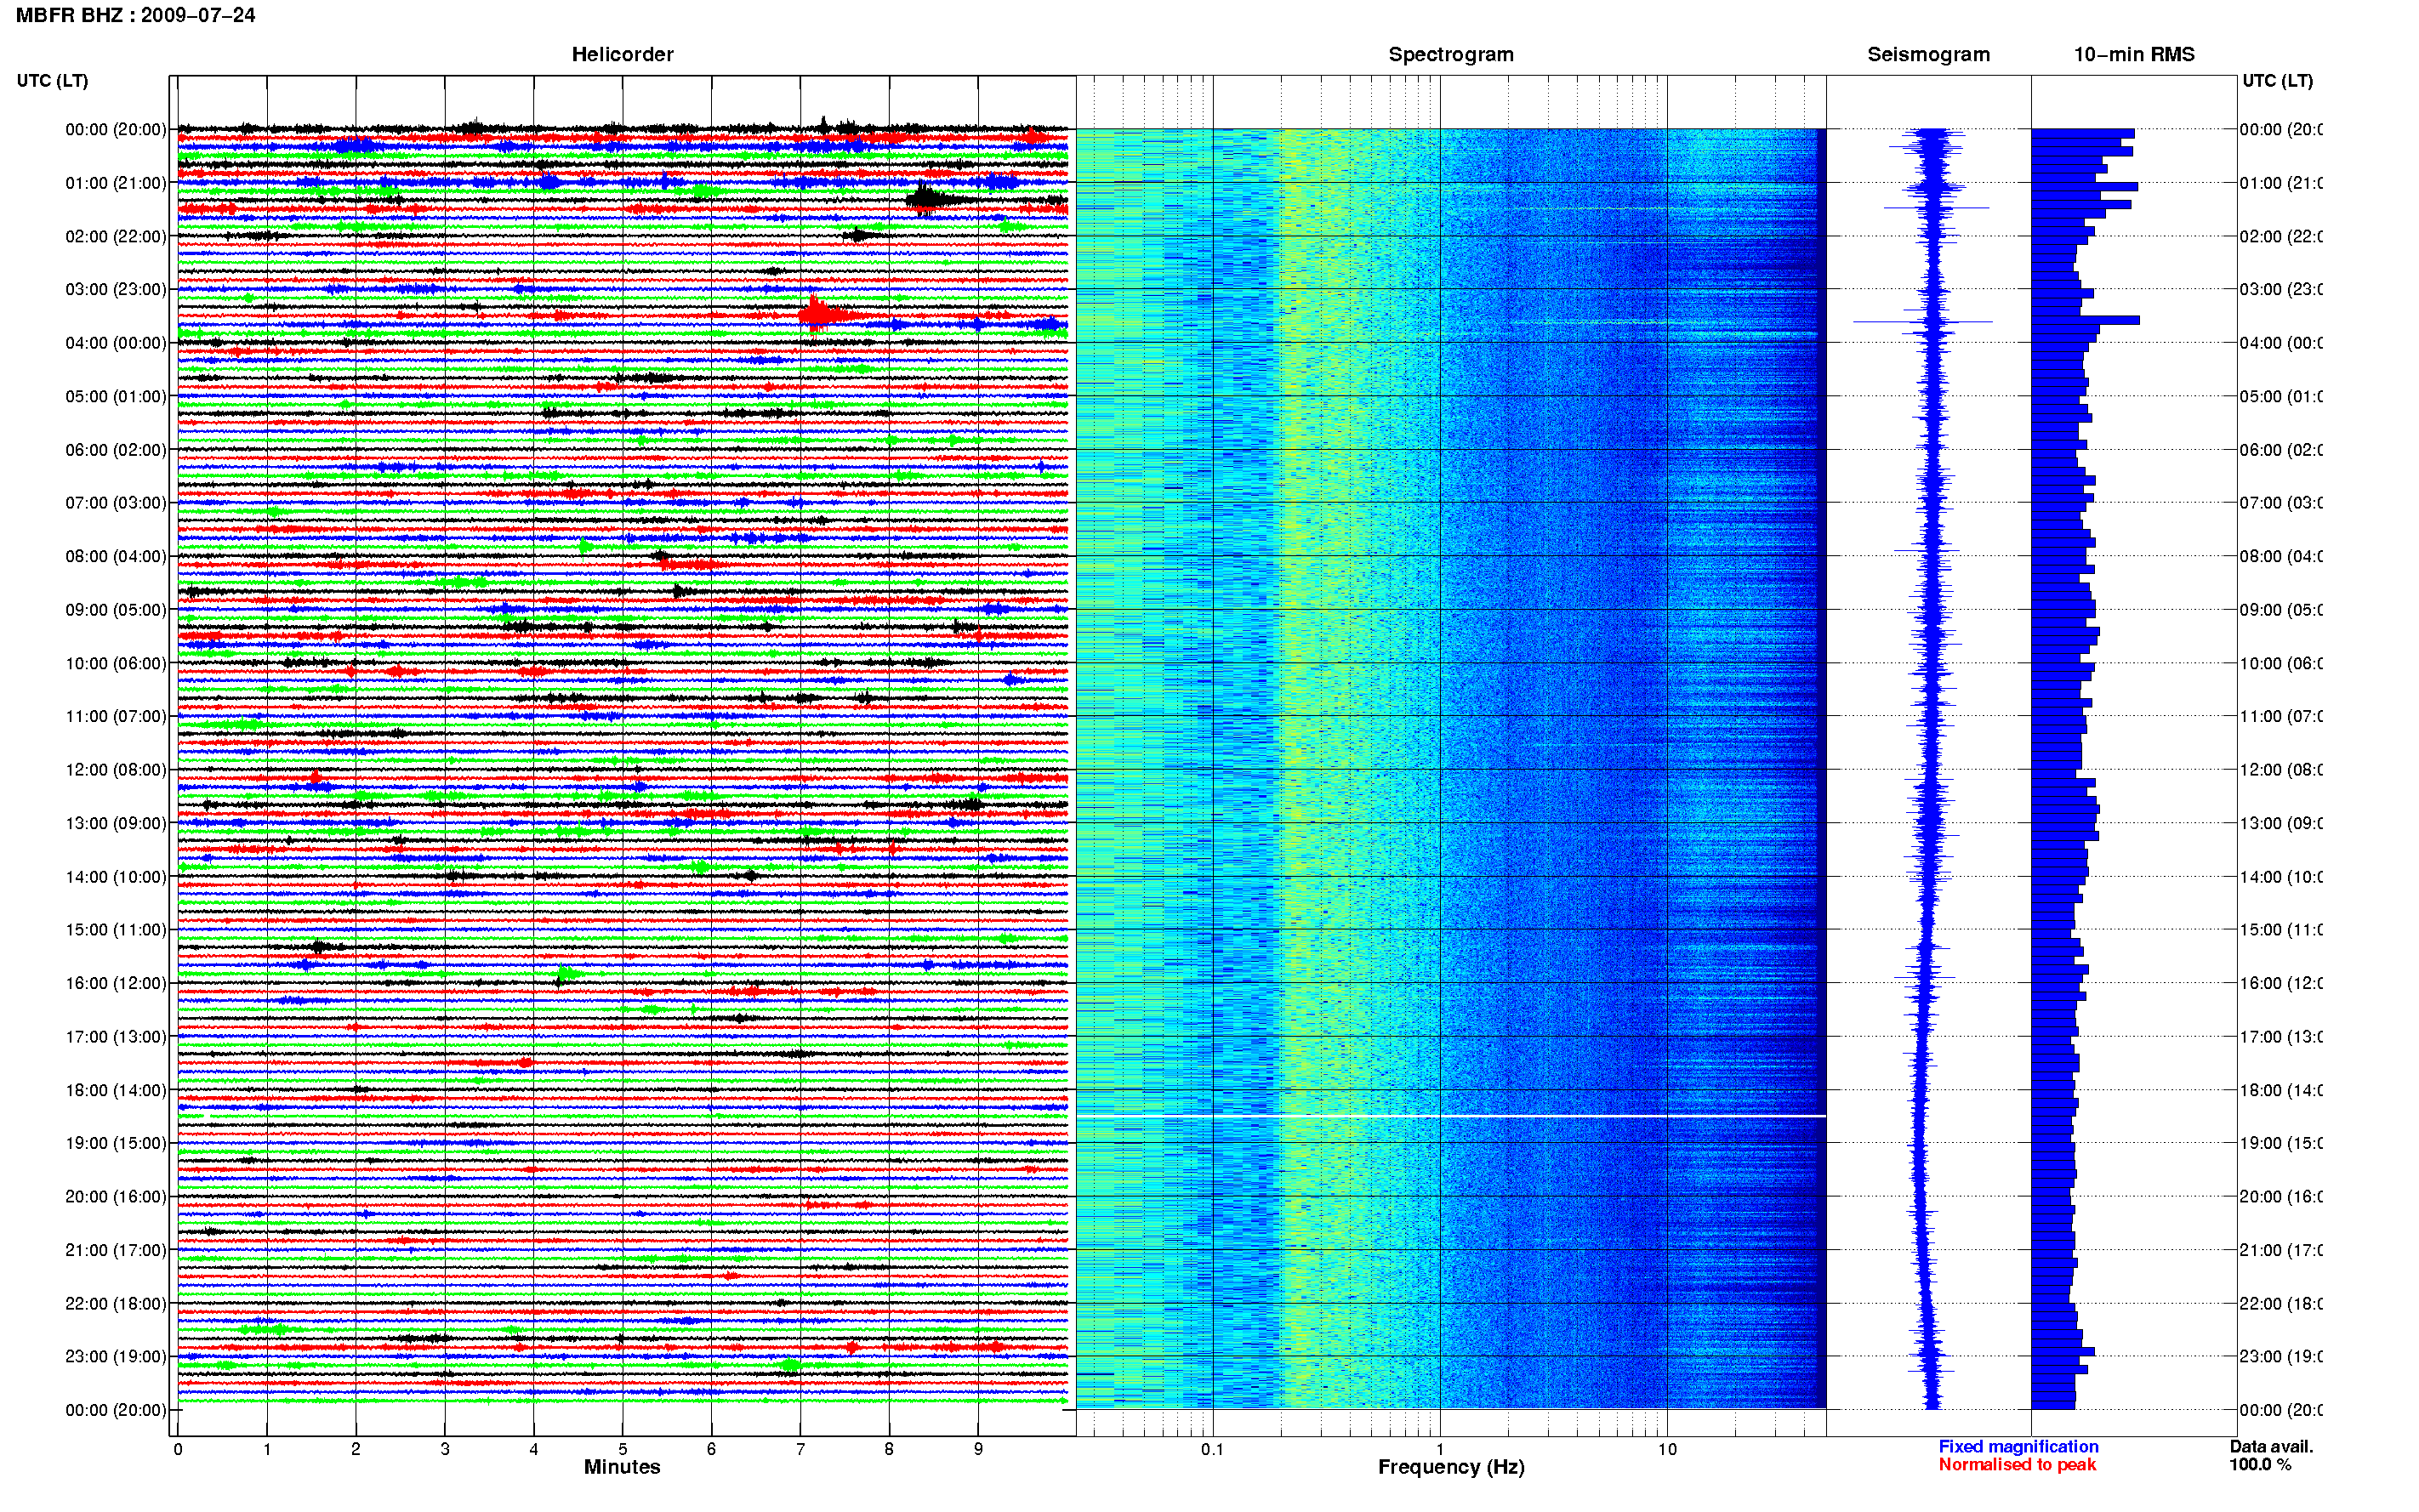This screenshot has width=2419, height=1512.
Task: Click the widest seismogram spike near 03:30
Action: (1922, 321)
